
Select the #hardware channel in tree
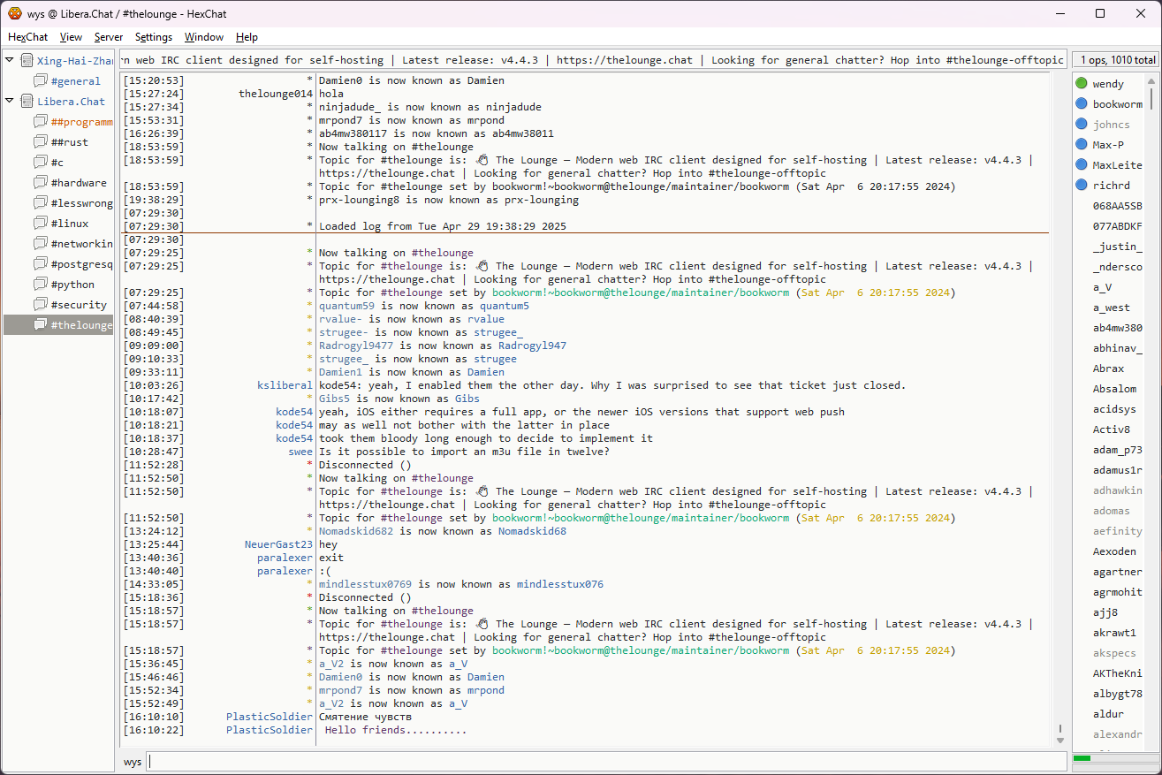coord(78,183)
